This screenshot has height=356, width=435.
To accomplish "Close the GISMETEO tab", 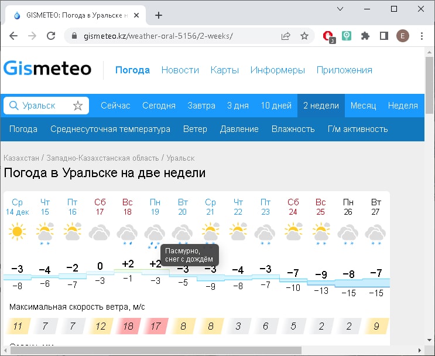I will pos(136,15).
